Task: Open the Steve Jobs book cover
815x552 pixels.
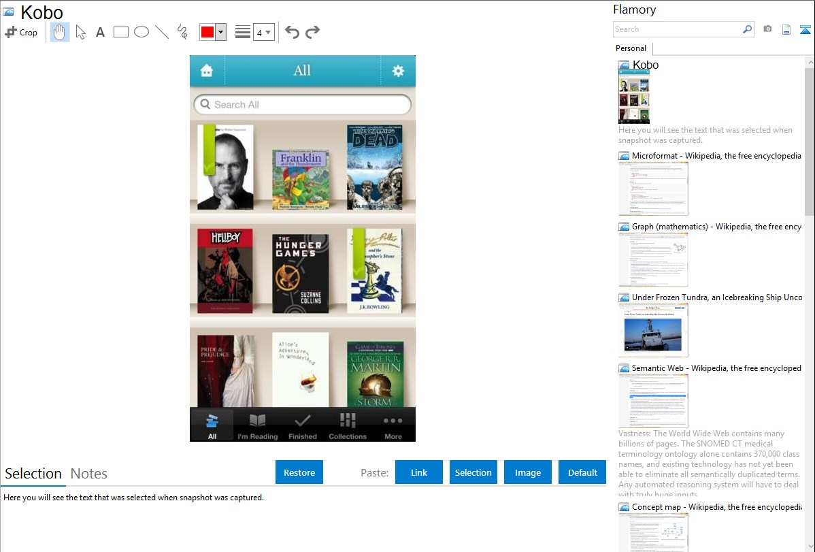Action: tap(226, 167)
